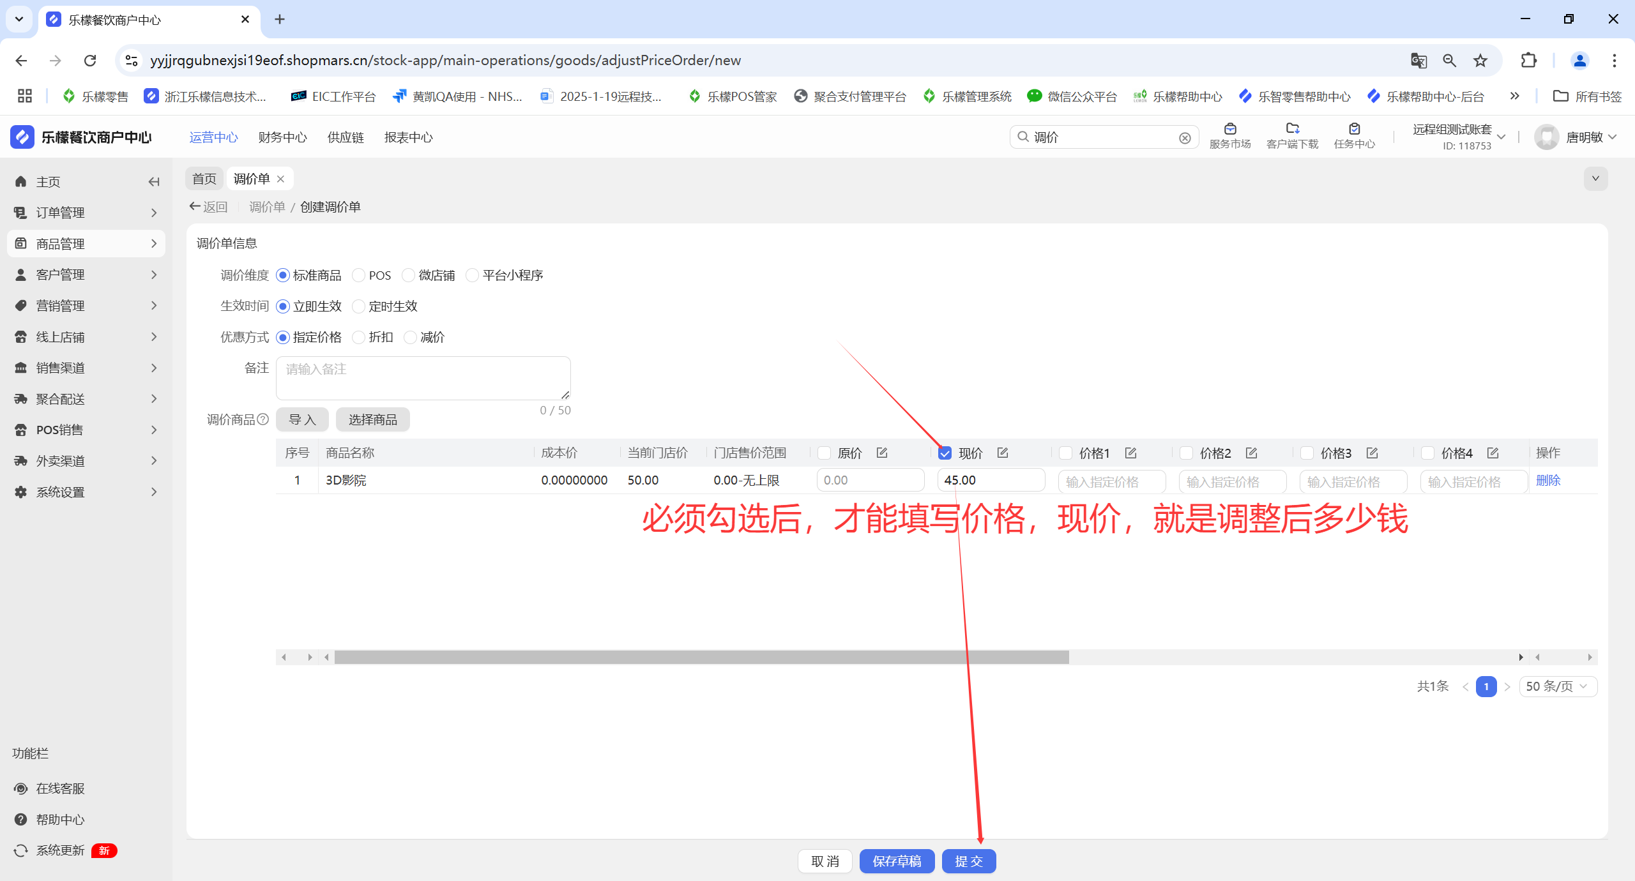The width and height of the screenshot is (1635, 881).
Task: Open the browser apps grid icon
Action: tap(25, 96)
